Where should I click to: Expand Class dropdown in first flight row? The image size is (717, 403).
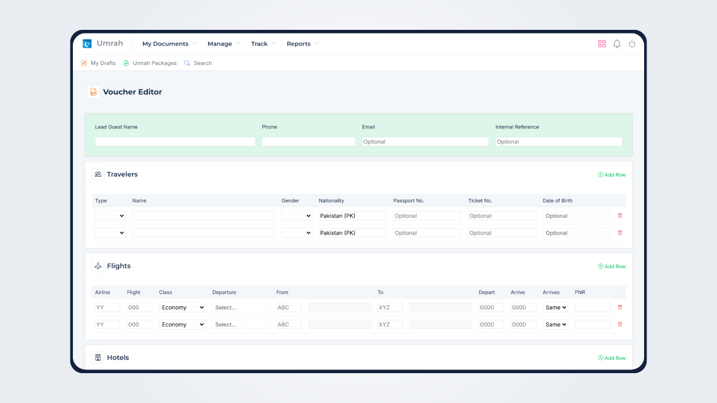pos(182,307)
